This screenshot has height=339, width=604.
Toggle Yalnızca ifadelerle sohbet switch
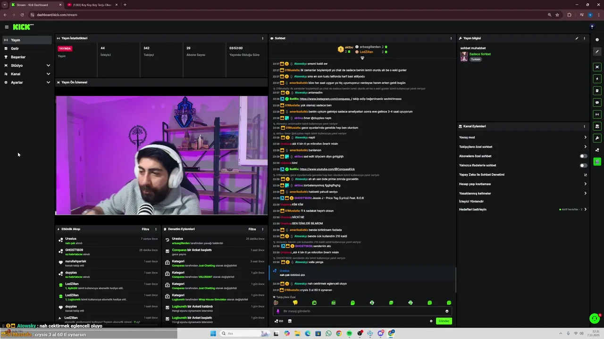coord(584,165)
